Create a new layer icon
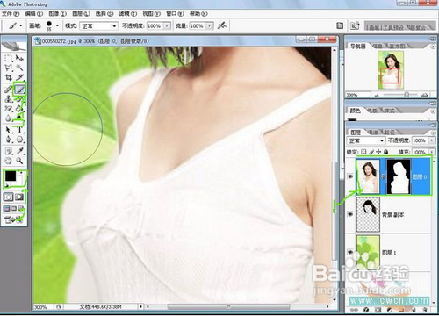 pos(414,310)
